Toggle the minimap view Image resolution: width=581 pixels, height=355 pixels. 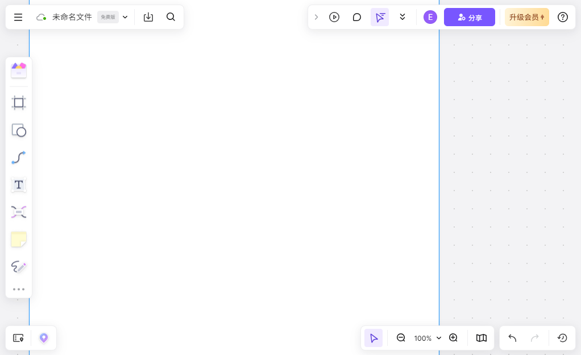pos(482,338)
